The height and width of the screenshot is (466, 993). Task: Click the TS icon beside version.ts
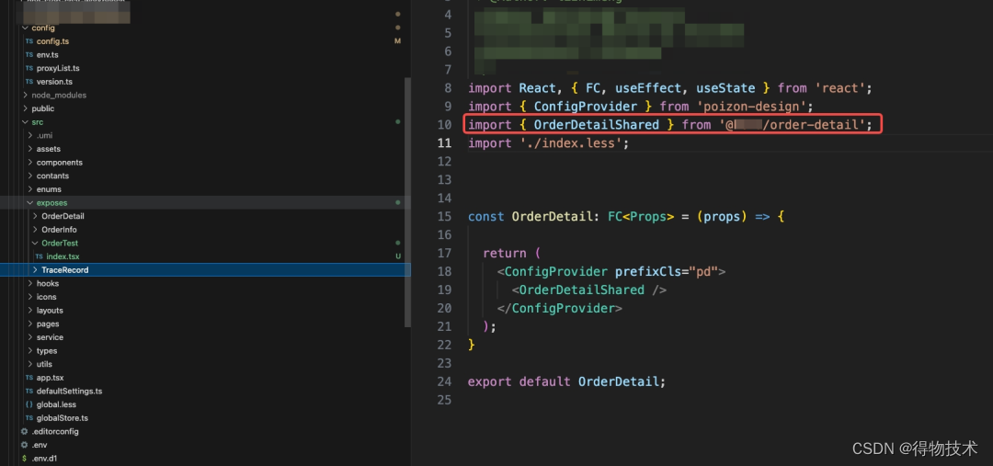29,82
